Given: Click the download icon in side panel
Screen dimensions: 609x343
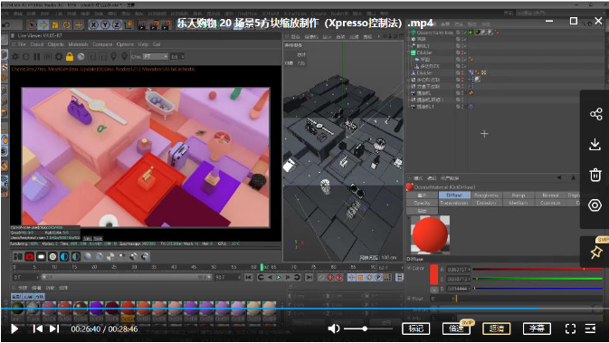Looking at the screenshot, I should (595, 145).
